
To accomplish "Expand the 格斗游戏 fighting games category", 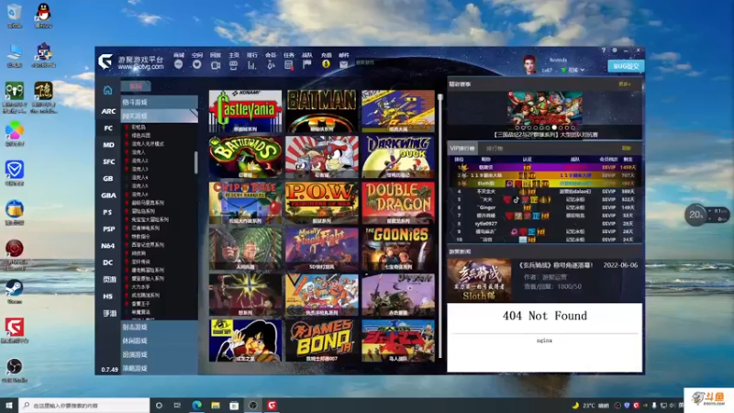I will point(159,102).
